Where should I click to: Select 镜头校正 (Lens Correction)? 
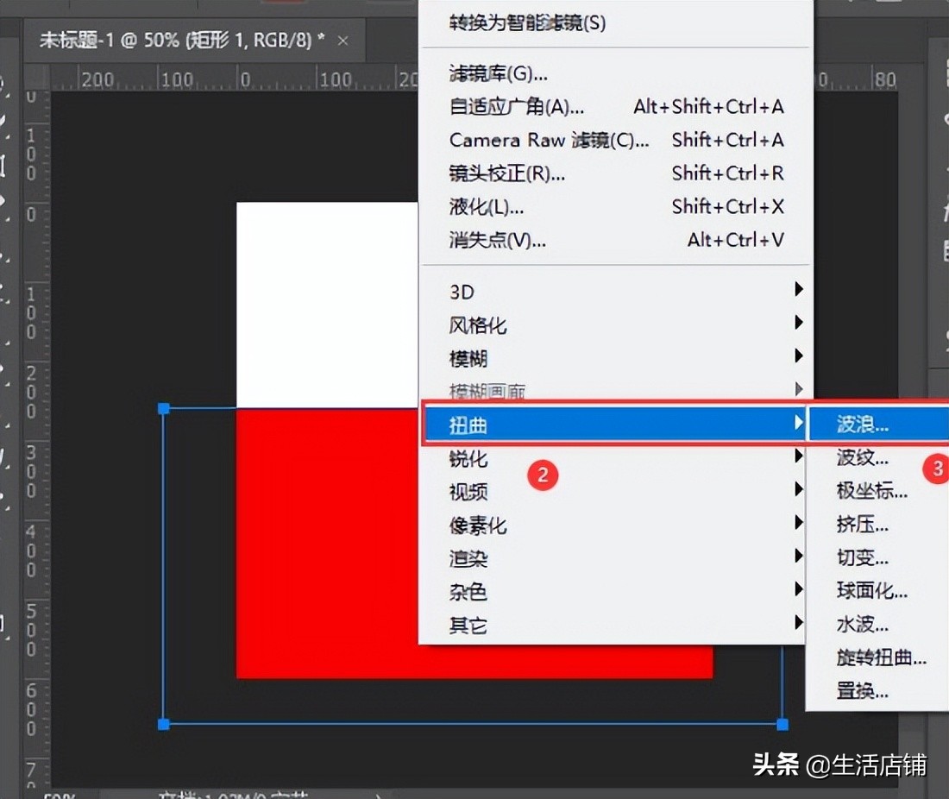click(x=505, y=173)
